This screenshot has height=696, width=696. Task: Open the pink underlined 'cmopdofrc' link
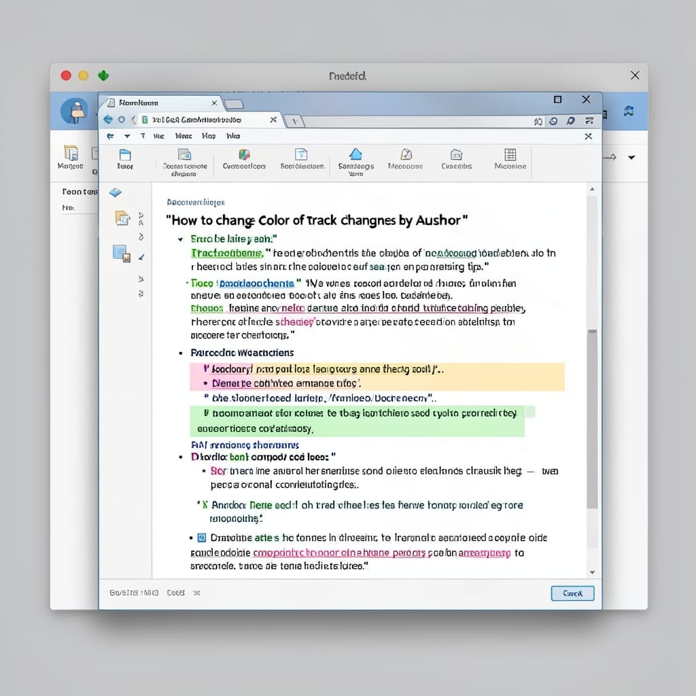(x=339, y=553)
